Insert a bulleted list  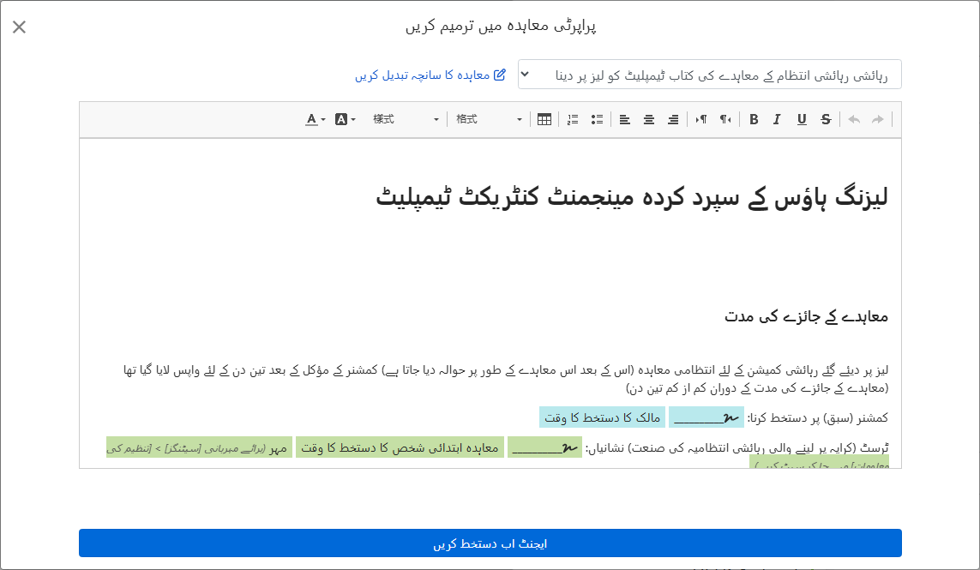[597, 119]
